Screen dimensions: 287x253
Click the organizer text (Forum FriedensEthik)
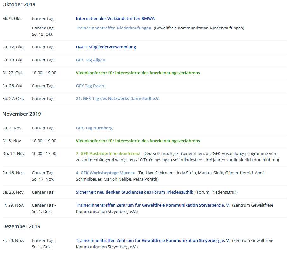(x=217, y=192)
